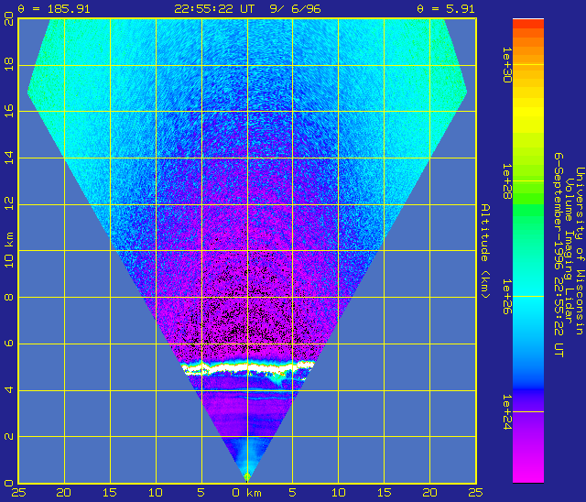Image resolution: width=586 pixels, height=502 pixels.
Task: Click the 14 altitude axis label
Action: [x=9, y=158]
